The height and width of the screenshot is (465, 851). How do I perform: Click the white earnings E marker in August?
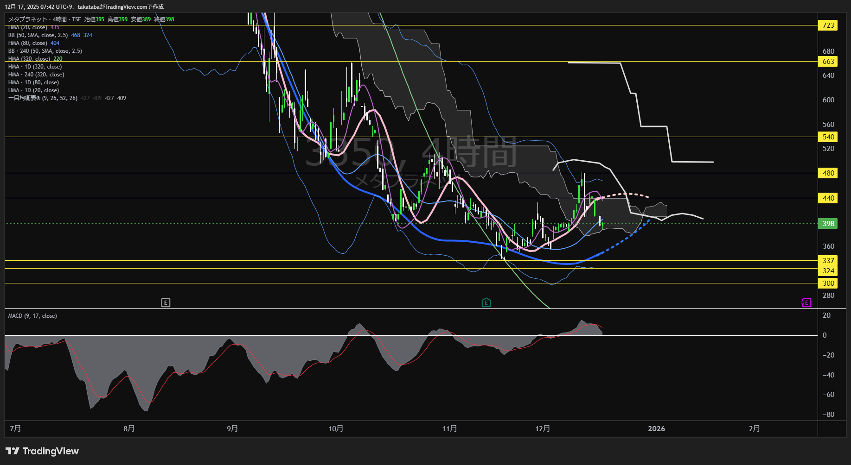coord(166,303)
